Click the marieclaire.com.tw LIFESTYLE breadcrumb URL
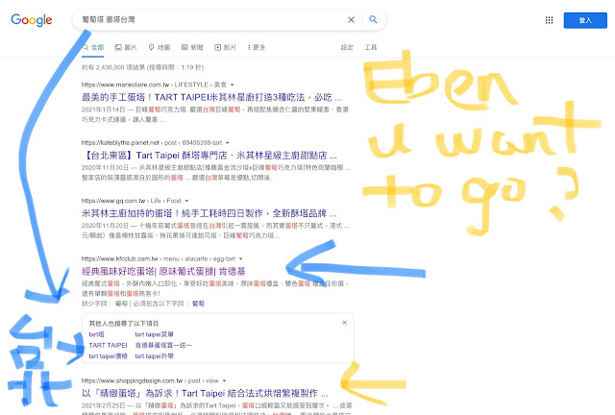615x415 pixels. pos(154,85)
